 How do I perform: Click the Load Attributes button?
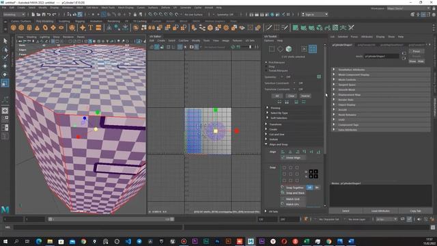click(380, 211)
